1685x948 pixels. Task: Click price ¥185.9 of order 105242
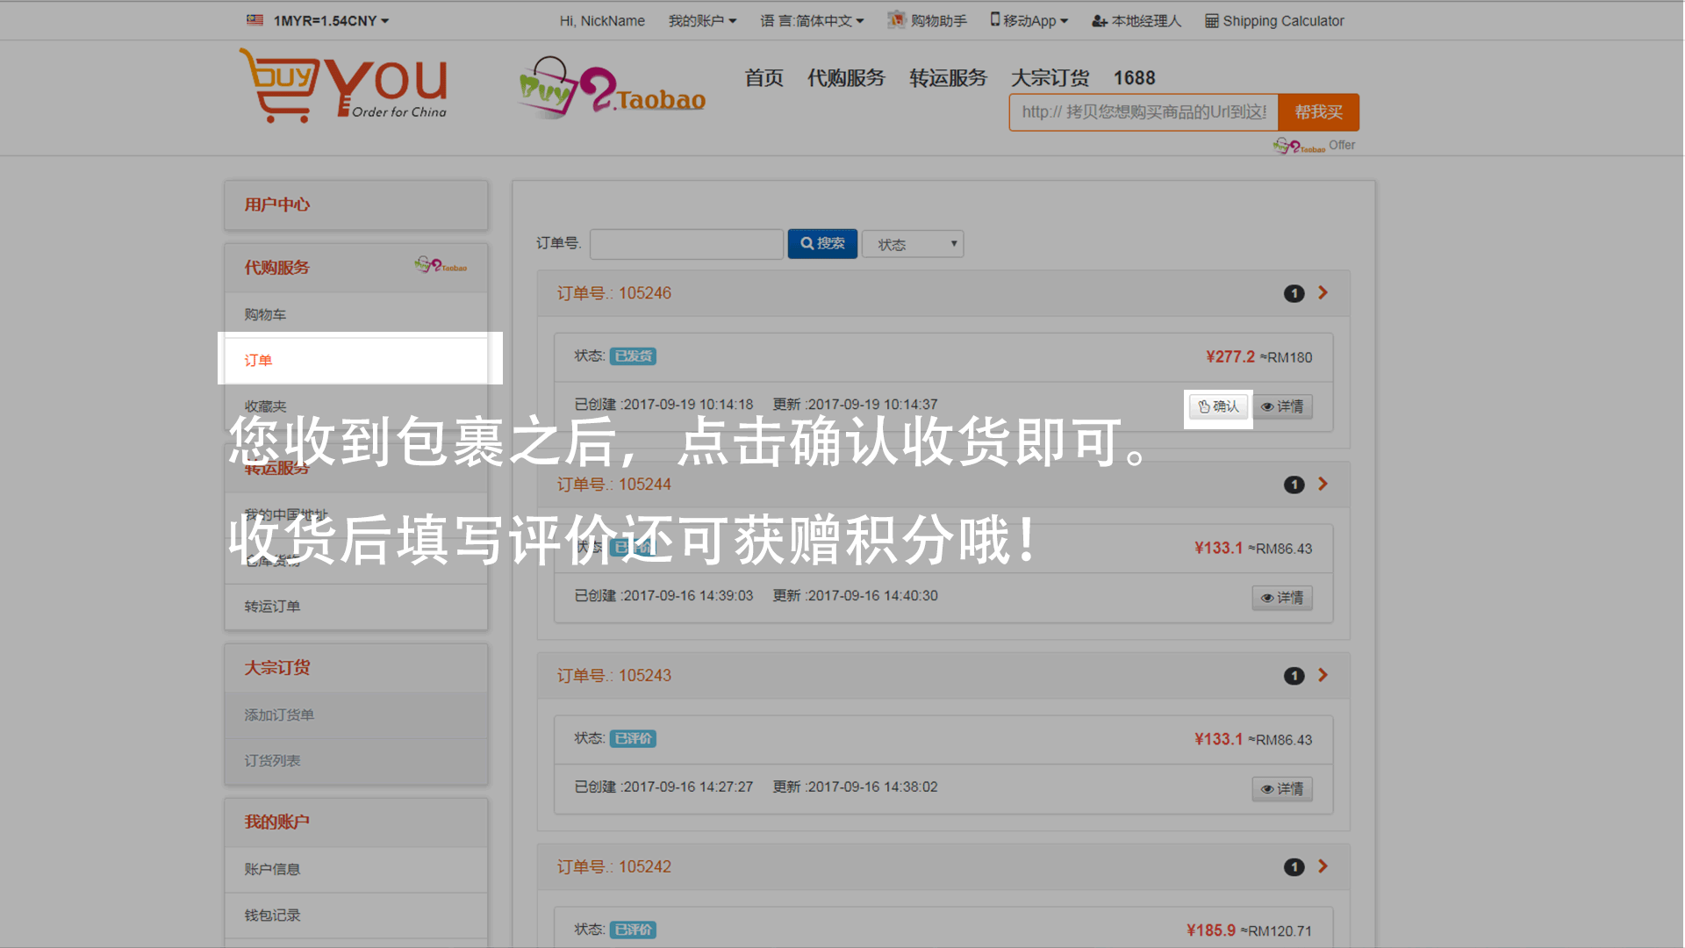[1211, 931]
